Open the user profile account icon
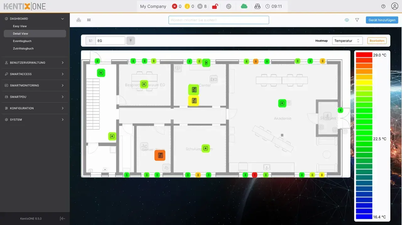 pyautogui.click(x=394, y=6)
